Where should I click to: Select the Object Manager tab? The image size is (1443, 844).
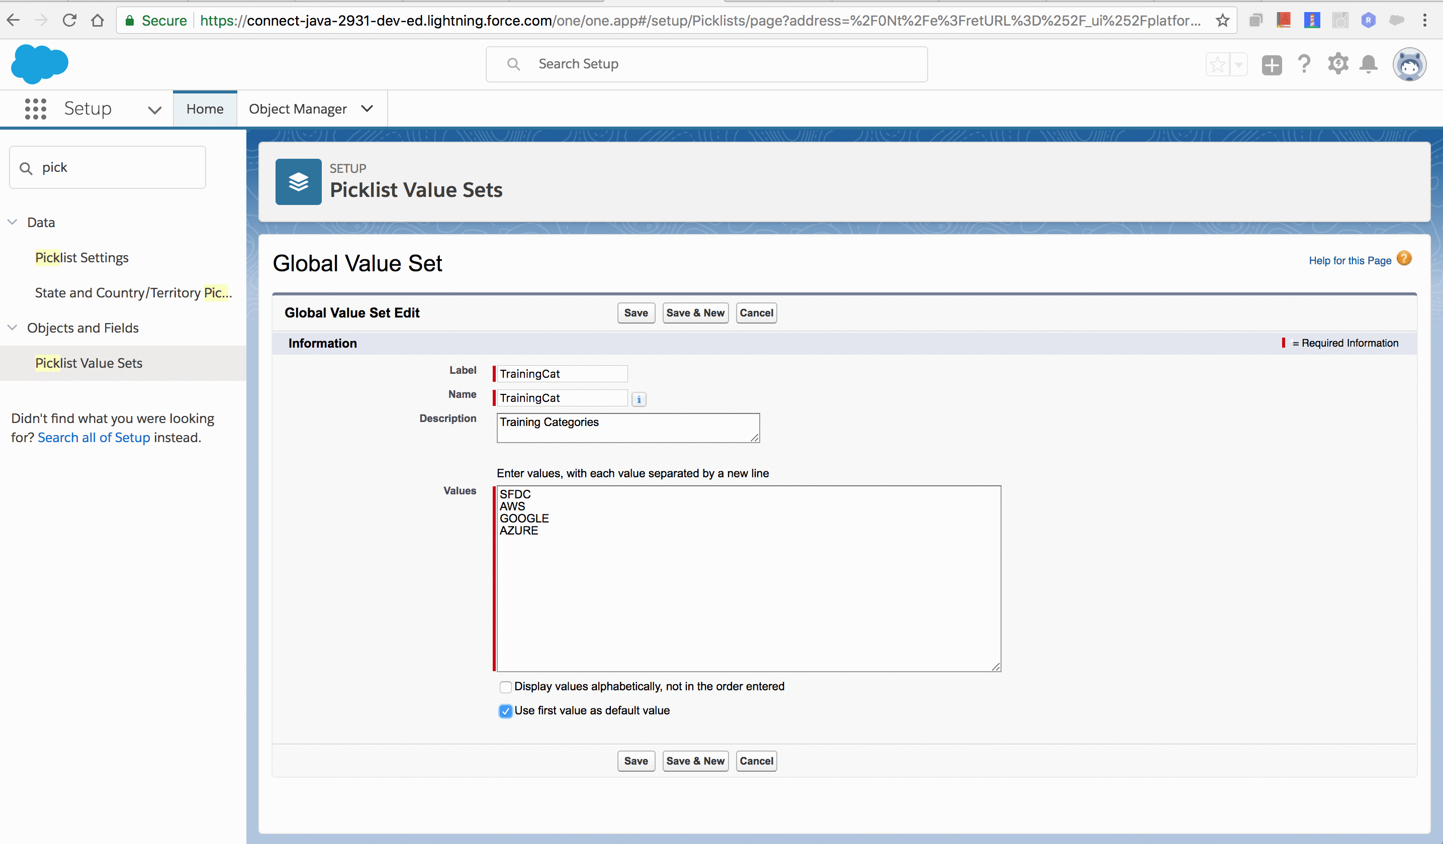(299, 108)
